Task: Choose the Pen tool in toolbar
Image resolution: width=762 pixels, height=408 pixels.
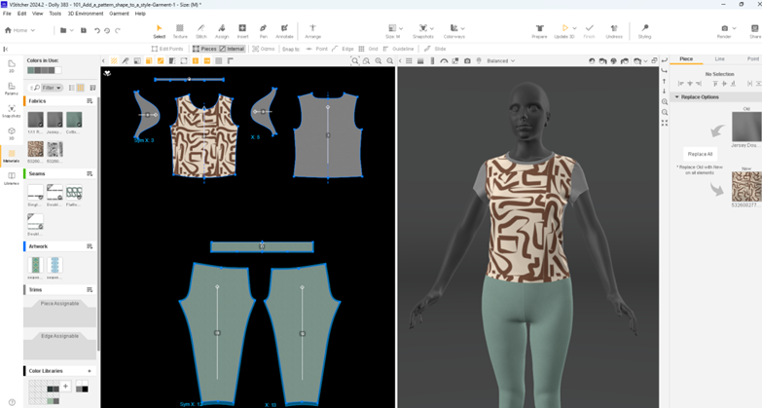Action: (263, 30)
